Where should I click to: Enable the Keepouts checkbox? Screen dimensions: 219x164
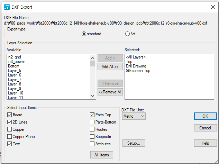92,137
